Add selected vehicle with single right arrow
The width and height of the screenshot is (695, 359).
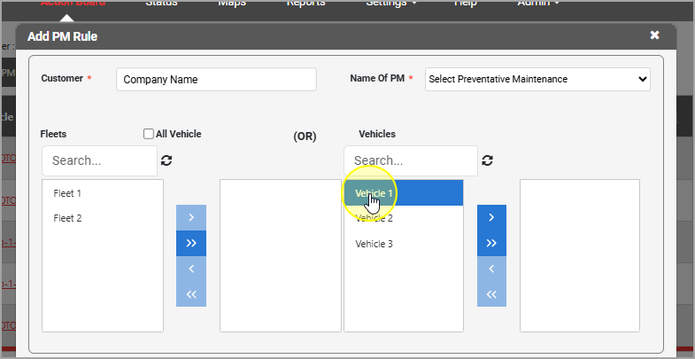(x=492, y=217)
